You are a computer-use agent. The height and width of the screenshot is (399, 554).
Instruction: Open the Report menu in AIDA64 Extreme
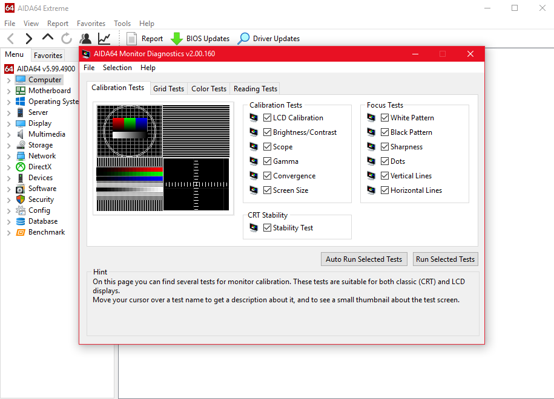pyautogui.click(x=58, y=24)
